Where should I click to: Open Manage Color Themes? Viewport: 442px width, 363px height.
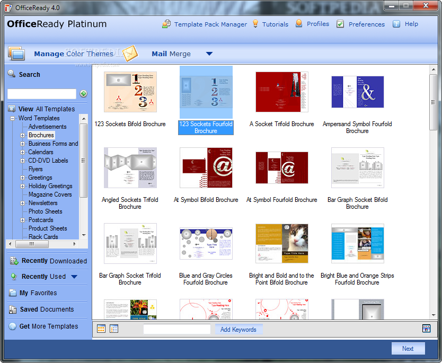74,54
